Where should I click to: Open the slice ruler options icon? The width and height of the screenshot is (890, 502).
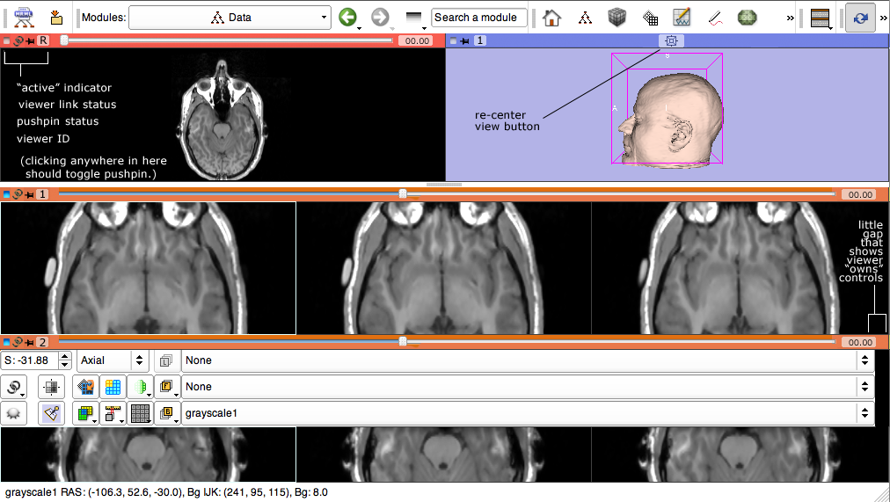(x=112, y=414)
